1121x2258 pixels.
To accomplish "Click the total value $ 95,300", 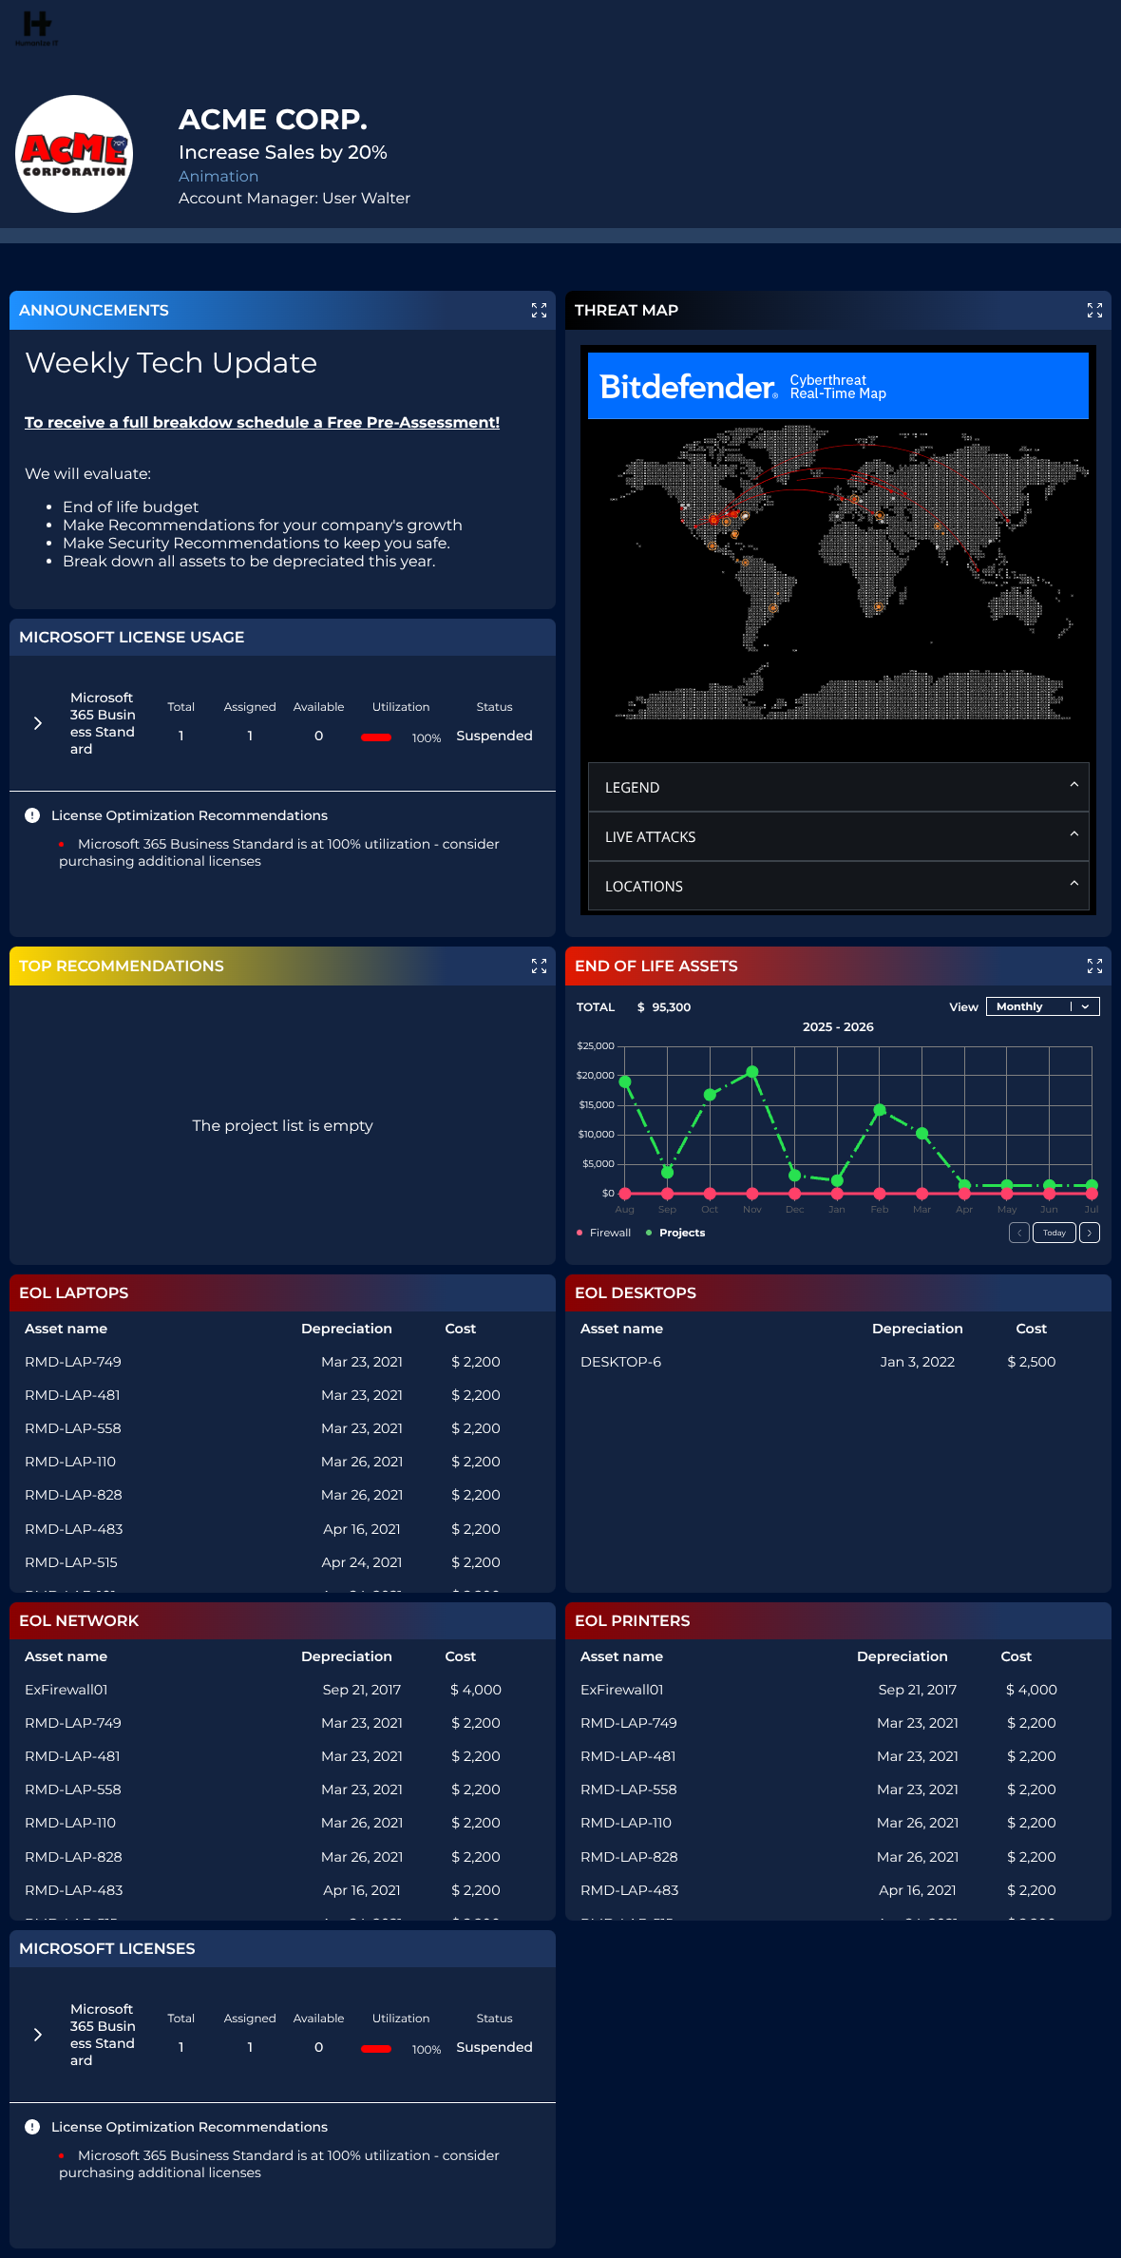I will (664, 1006).
